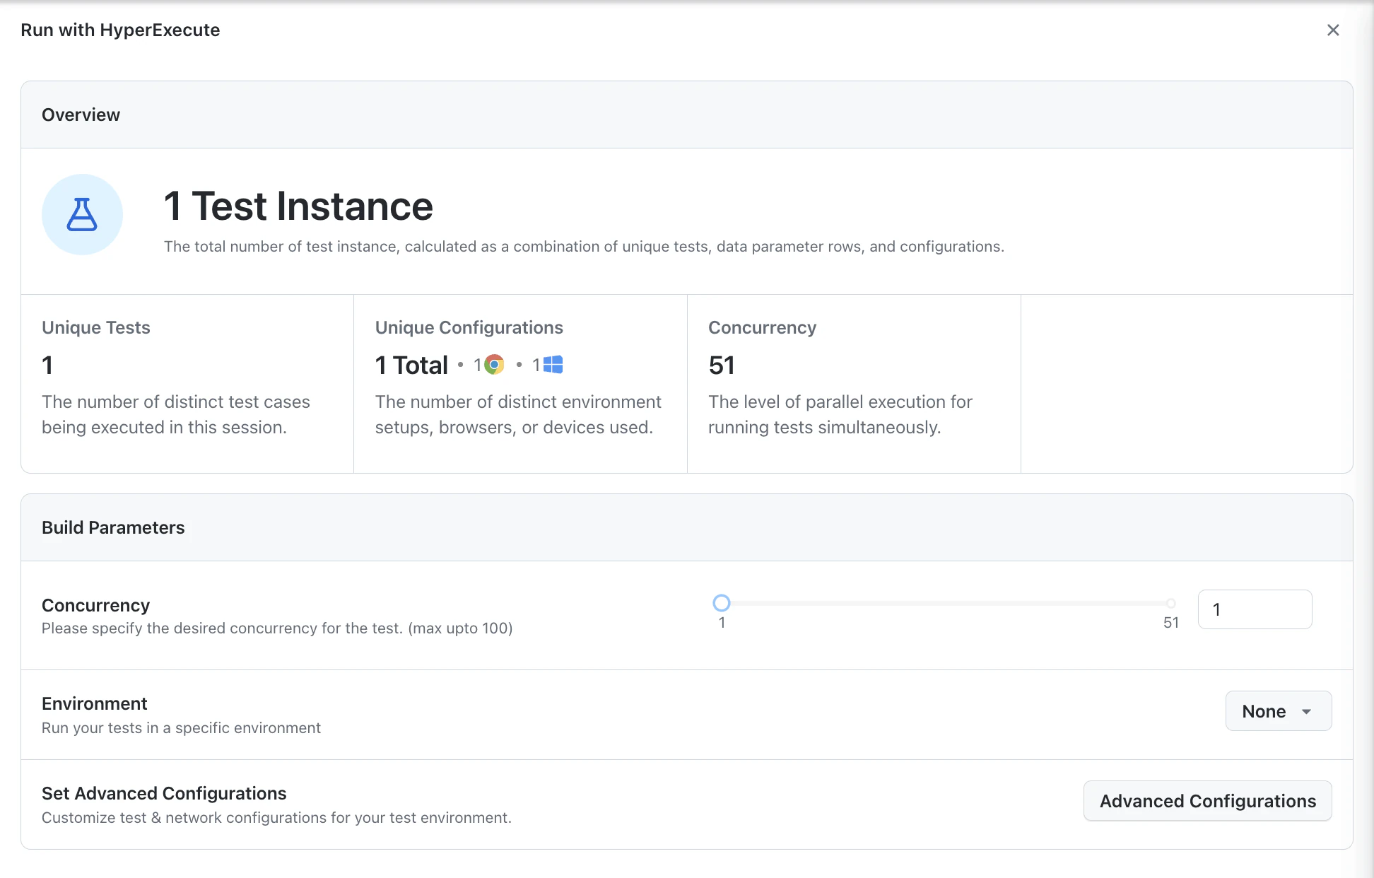Click the blue flask test instance icon
Viewport: 1374px width, 878px height.
(82, 214)
